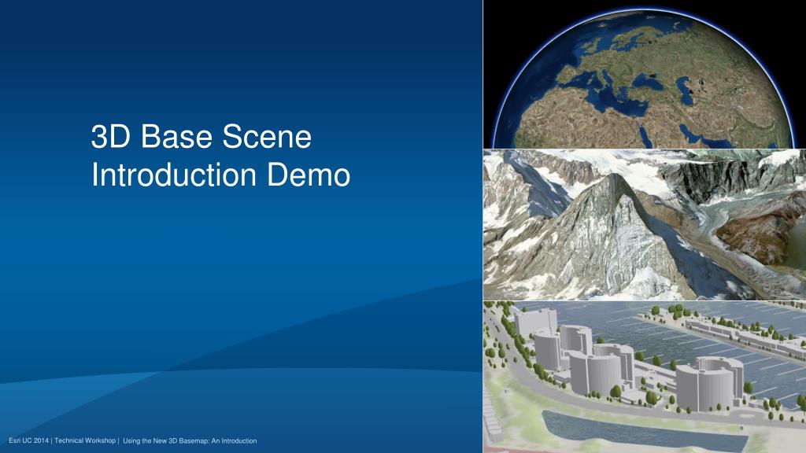The height and width of the screenshot is (453, 806).
Task: Click the globe satellite view image
Action: [645, 75]
